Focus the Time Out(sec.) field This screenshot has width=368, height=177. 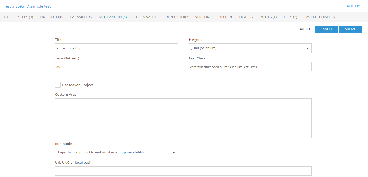(116, 67)
